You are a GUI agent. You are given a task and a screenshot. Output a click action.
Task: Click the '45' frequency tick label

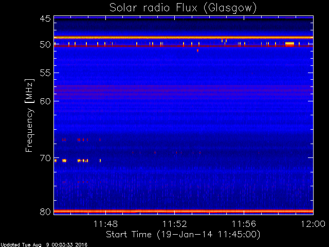(45, 19)
